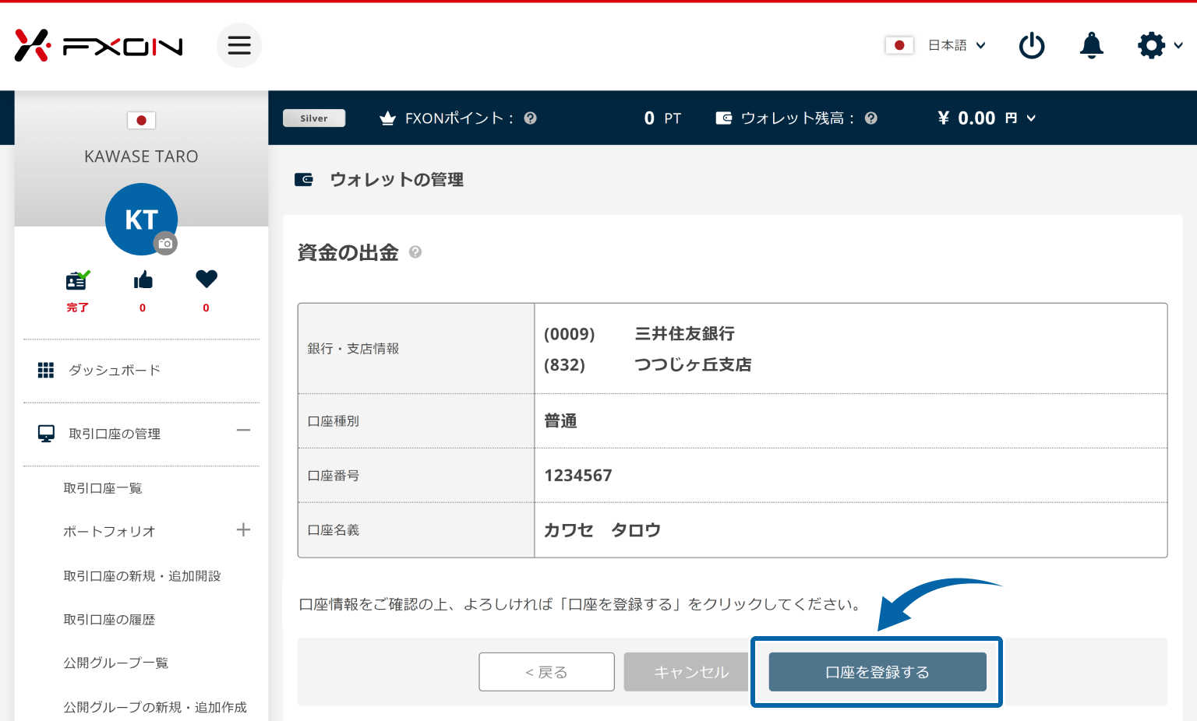Image resolution: width=1197 pixels, height=721 pixels.
Task: Collapse the 取引口座の管理 section
Action: [x=243, y=430]
